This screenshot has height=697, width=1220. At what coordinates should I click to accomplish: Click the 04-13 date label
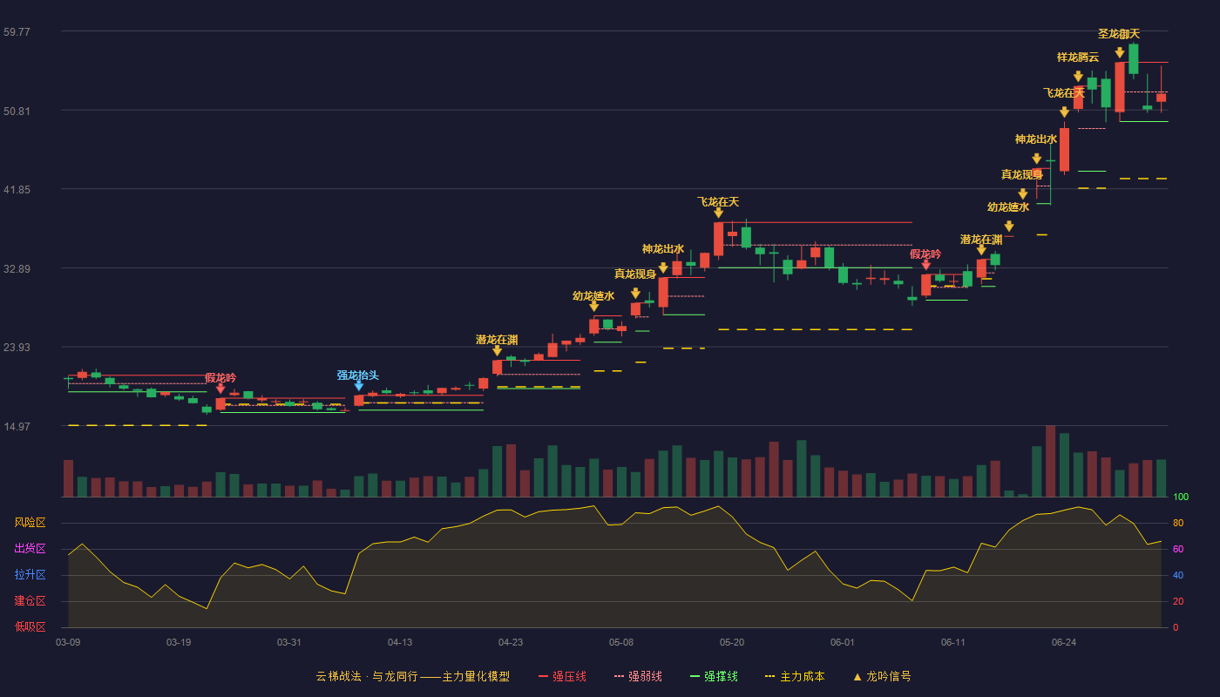[400, 642]
